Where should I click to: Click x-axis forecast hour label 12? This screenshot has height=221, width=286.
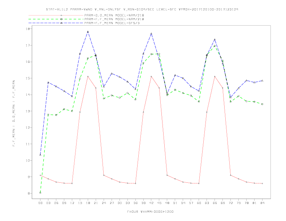click(72, 203)
